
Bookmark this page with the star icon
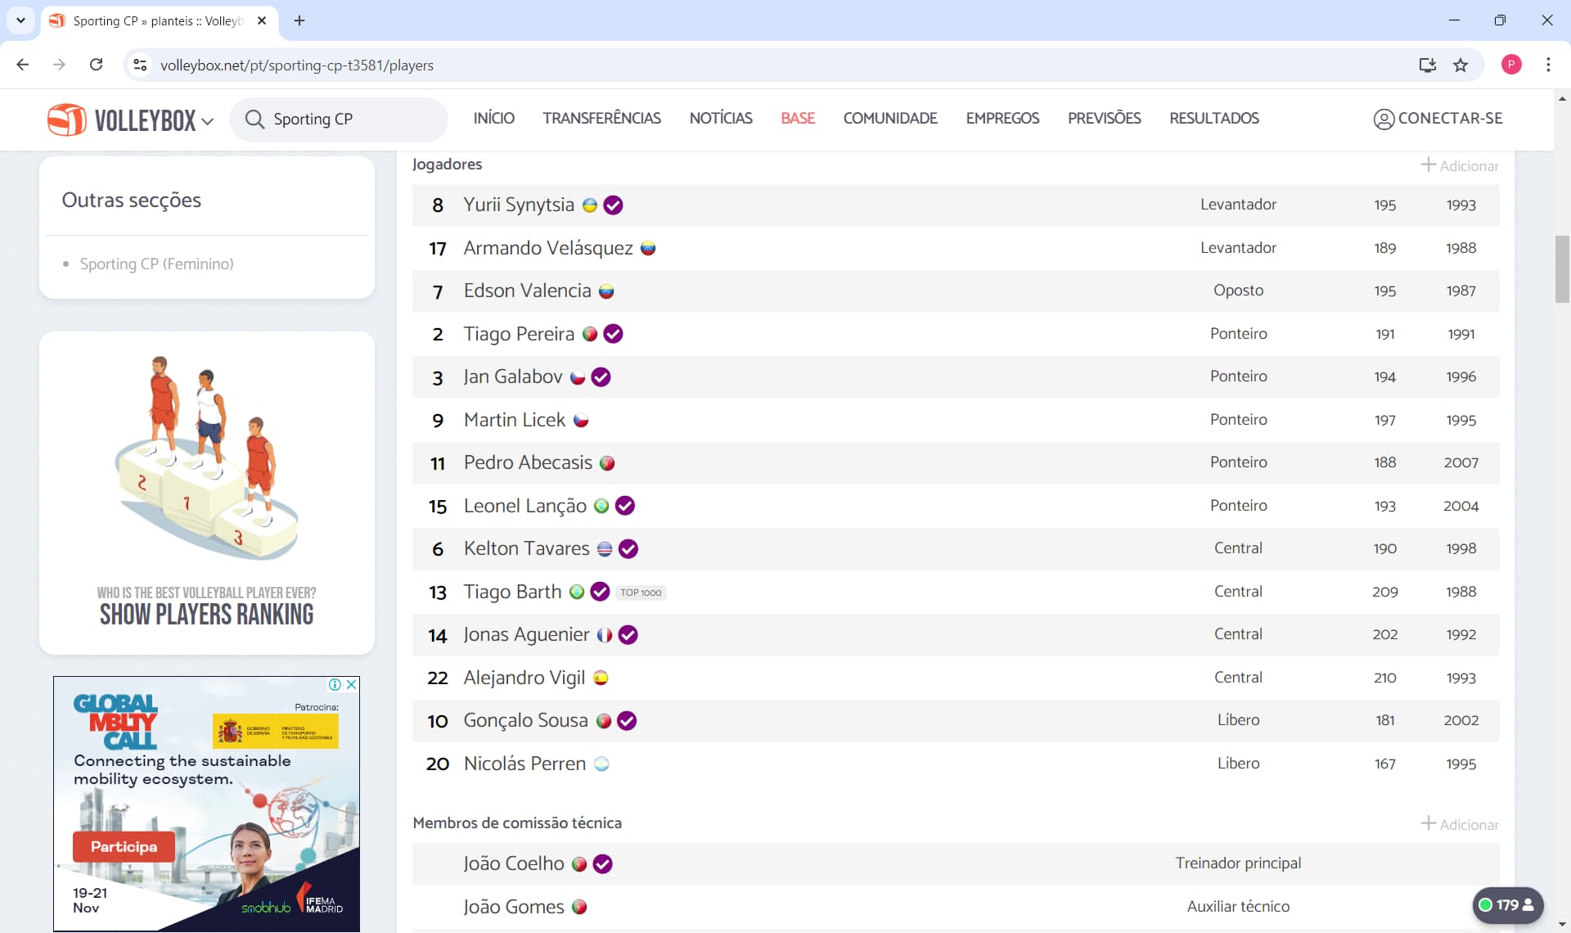pos(1461,65)
